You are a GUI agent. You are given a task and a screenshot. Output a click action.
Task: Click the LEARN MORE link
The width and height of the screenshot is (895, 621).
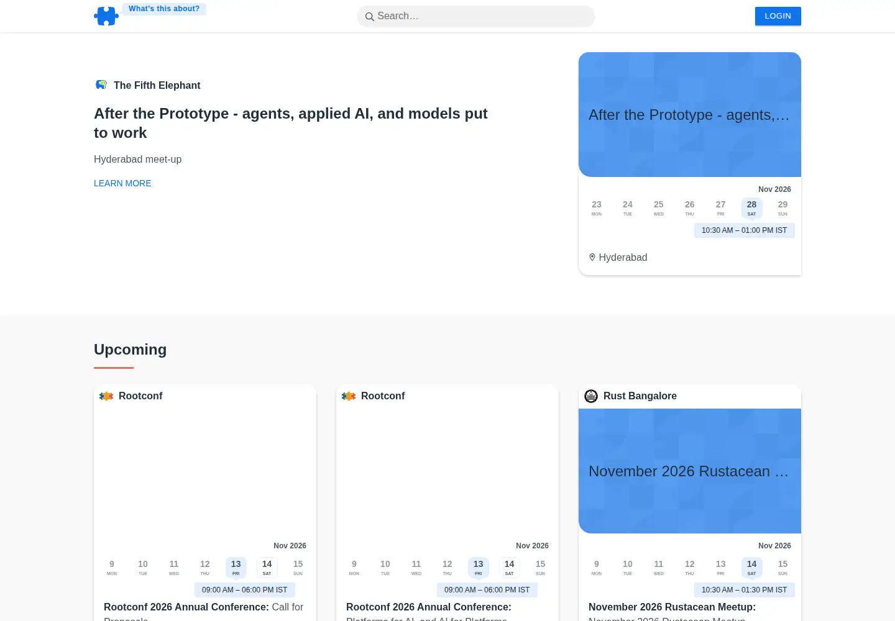122,183
